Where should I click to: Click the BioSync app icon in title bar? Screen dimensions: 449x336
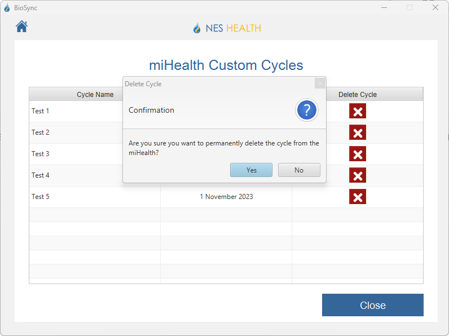(x=7, y=8)
